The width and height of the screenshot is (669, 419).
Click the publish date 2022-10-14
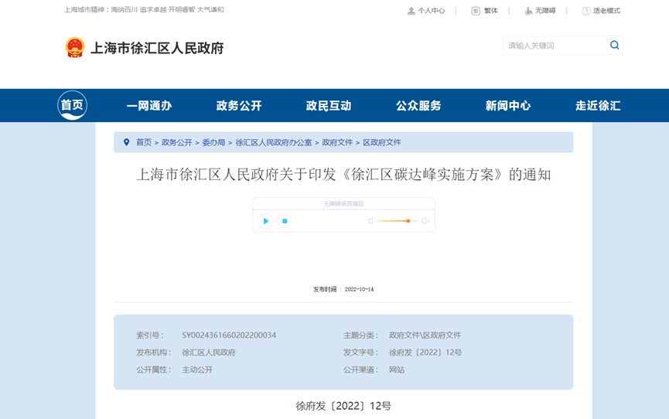tap(359, 289)
